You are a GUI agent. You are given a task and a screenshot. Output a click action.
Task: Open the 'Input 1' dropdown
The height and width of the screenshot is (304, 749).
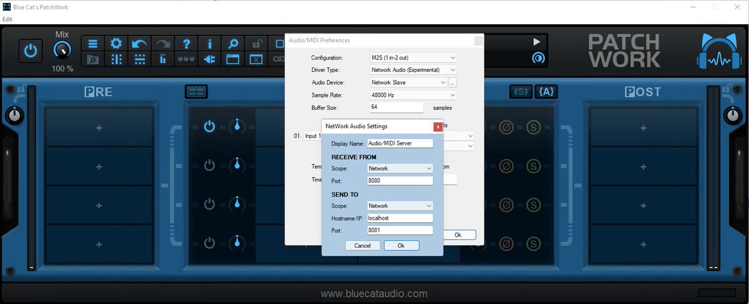[x=312, y=135]
